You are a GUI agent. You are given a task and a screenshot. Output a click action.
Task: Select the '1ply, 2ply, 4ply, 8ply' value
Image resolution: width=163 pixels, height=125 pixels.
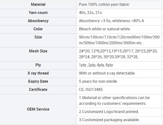coord(96,65)
